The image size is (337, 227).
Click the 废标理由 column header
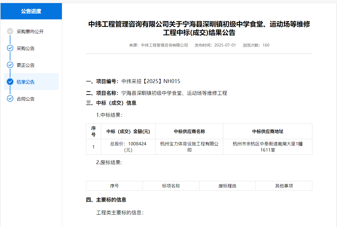[227, 186]
